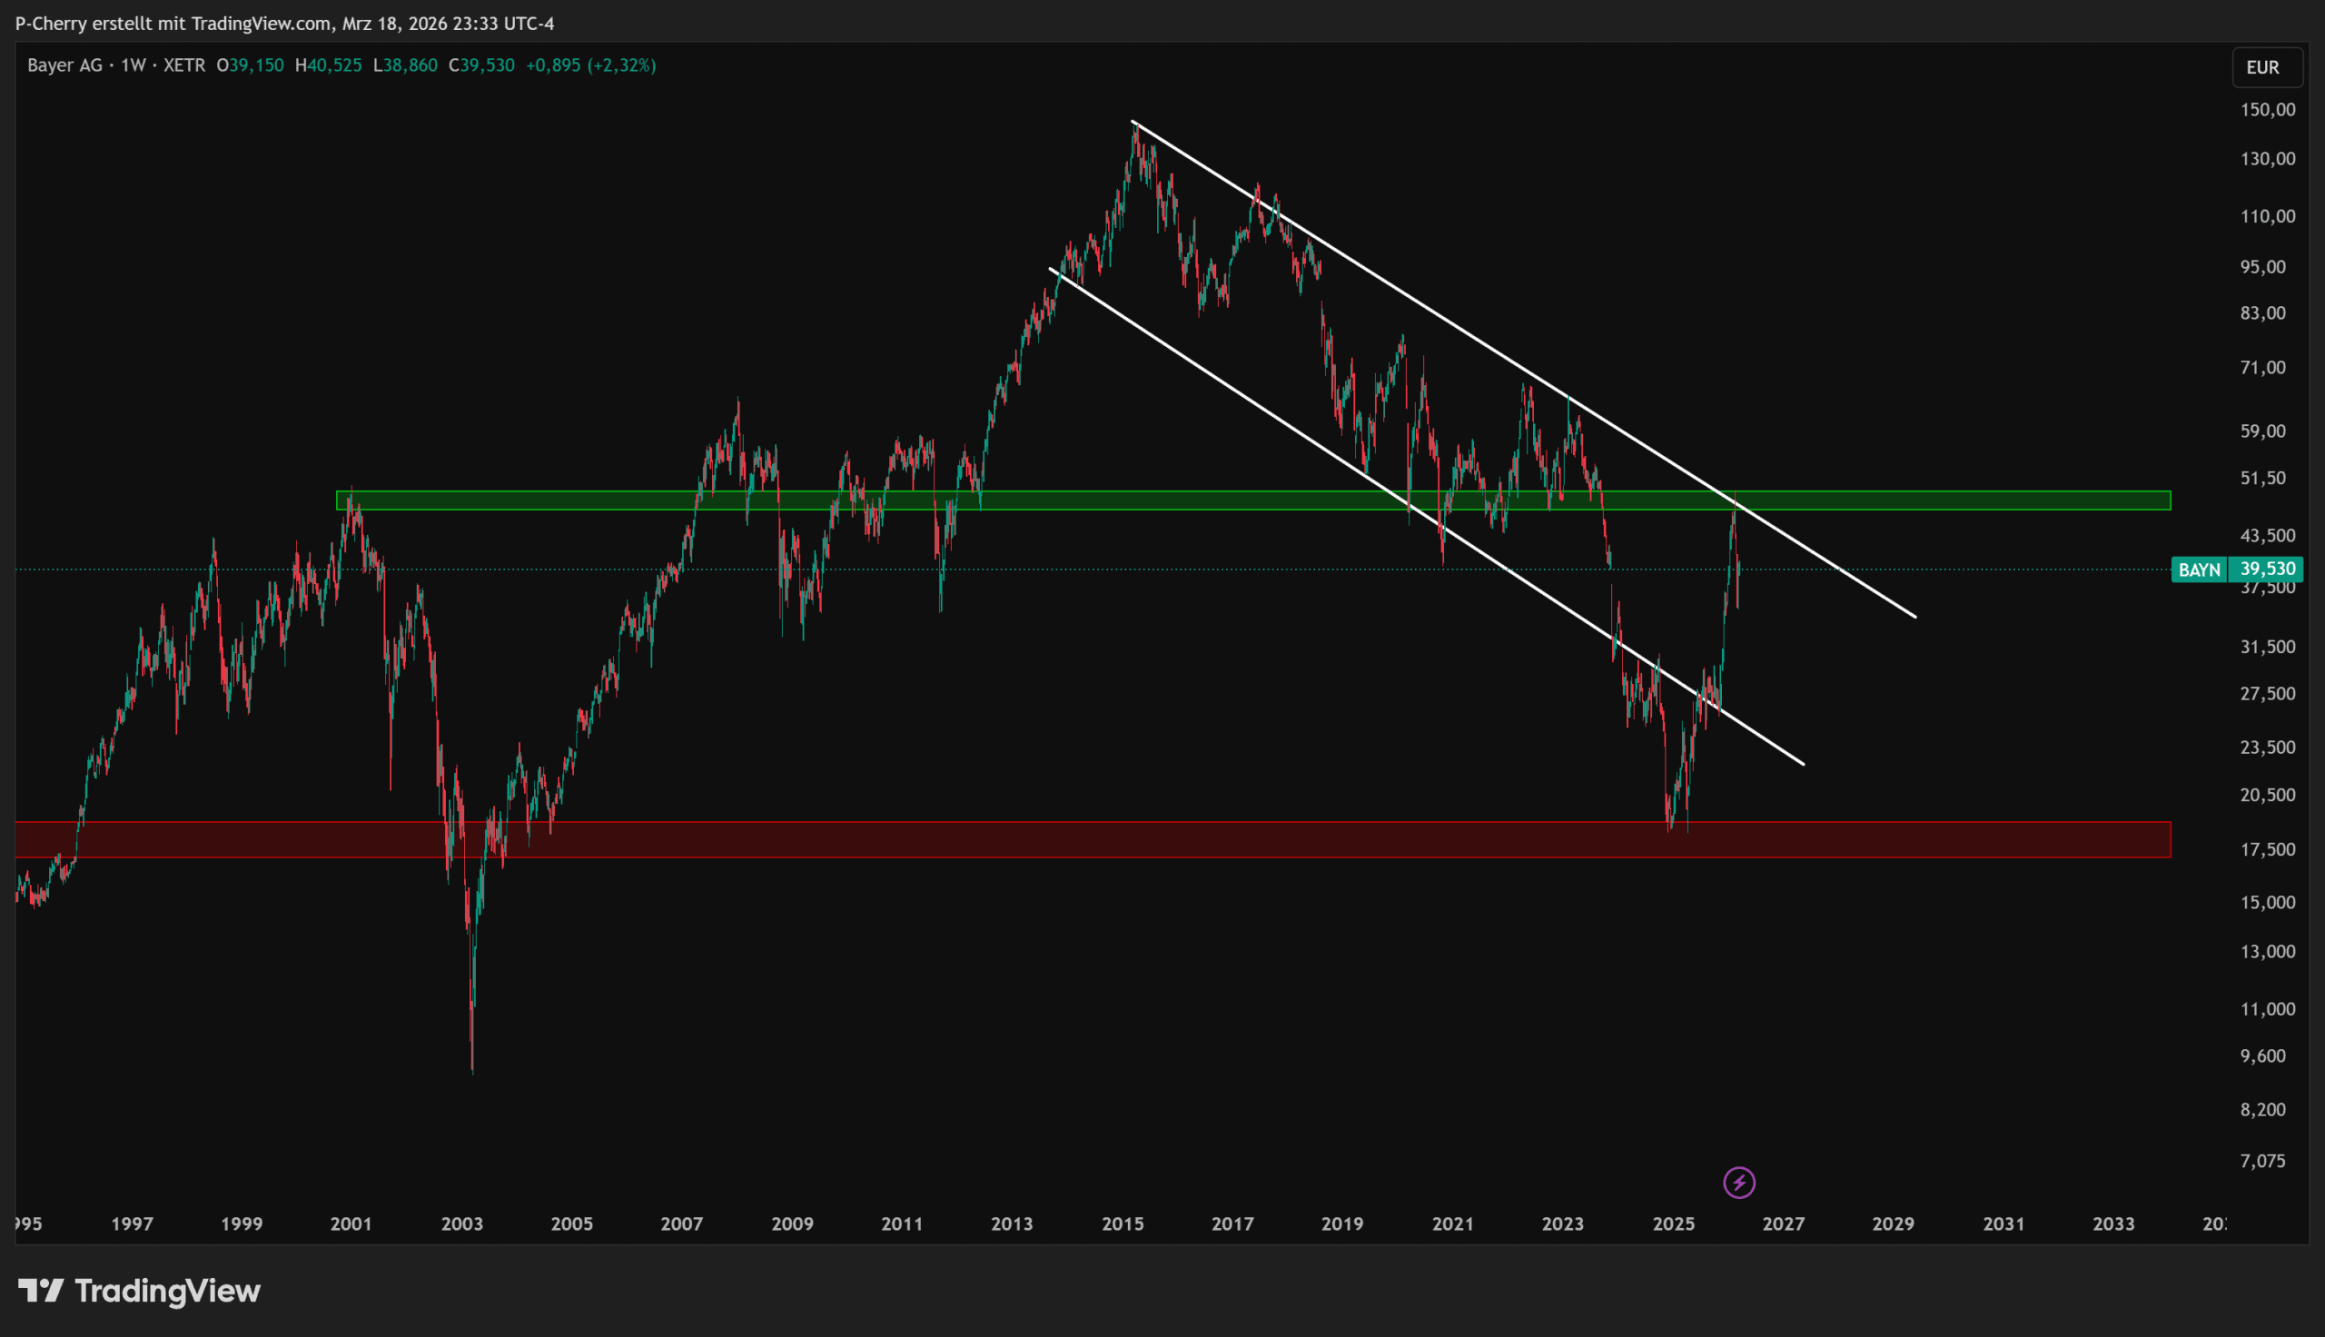Click 2003 on the time axis
2325x1337 pixels.
(461, 1223)
